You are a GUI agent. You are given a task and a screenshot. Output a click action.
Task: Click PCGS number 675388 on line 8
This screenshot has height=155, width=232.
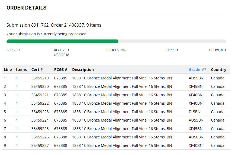pyautogui.click(x=60, y=137)
